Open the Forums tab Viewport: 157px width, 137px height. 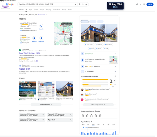point(36,10)
